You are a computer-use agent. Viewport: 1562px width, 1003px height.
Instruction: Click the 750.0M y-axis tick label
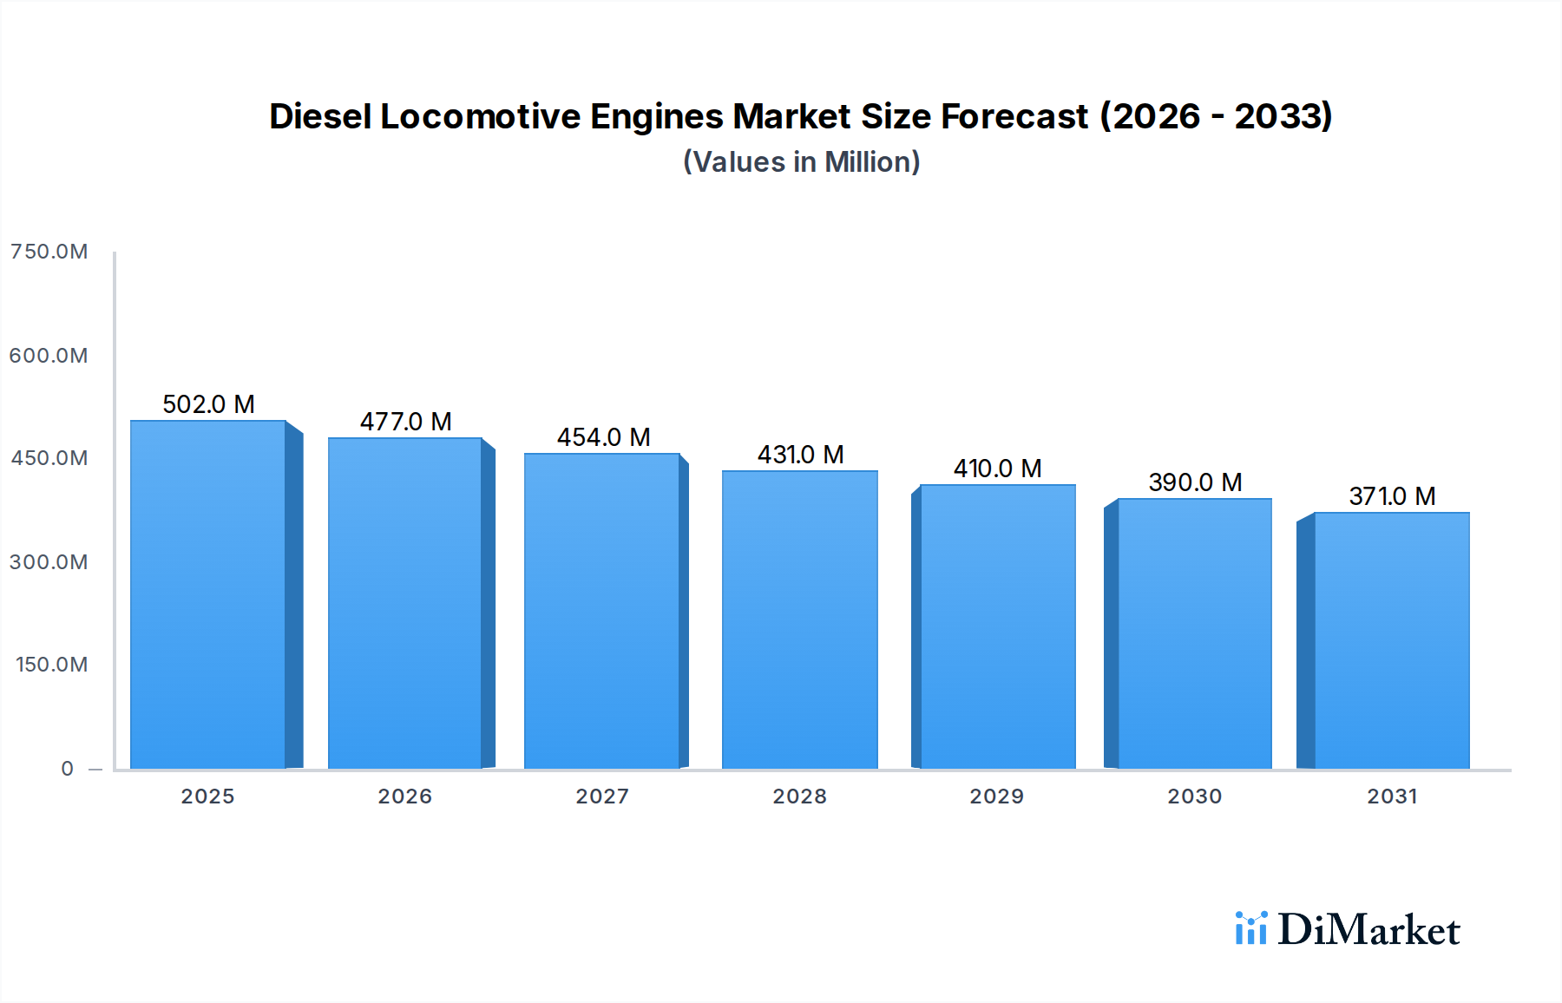coord(49,252)
